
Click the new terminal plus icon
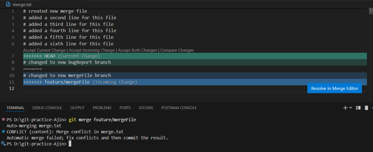coord(345,108)
